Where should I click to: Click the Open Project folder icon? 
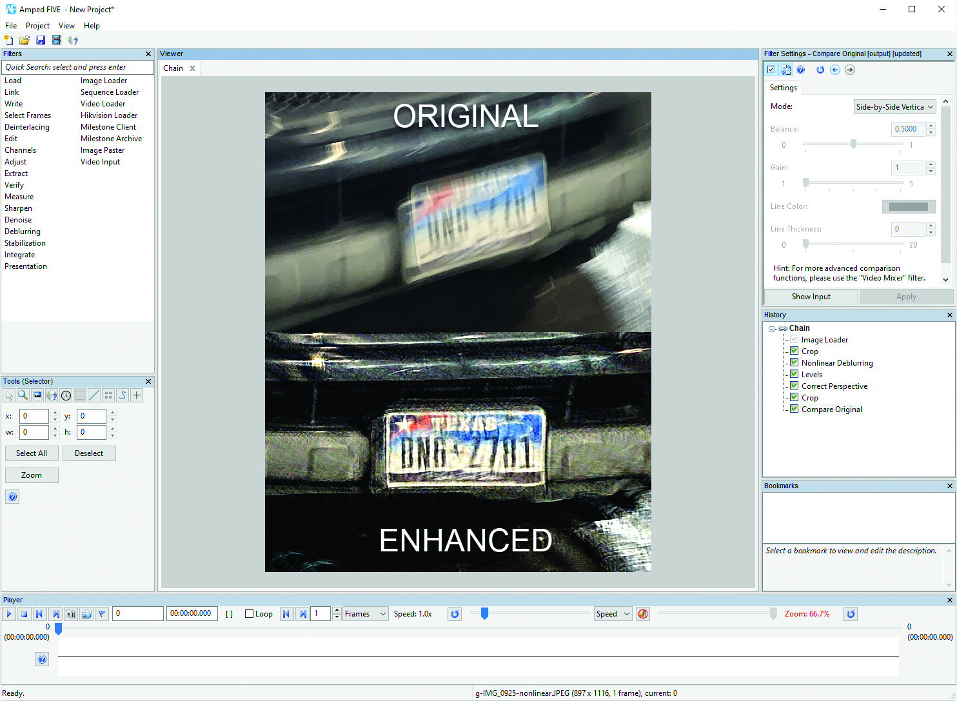click(25, 40)
